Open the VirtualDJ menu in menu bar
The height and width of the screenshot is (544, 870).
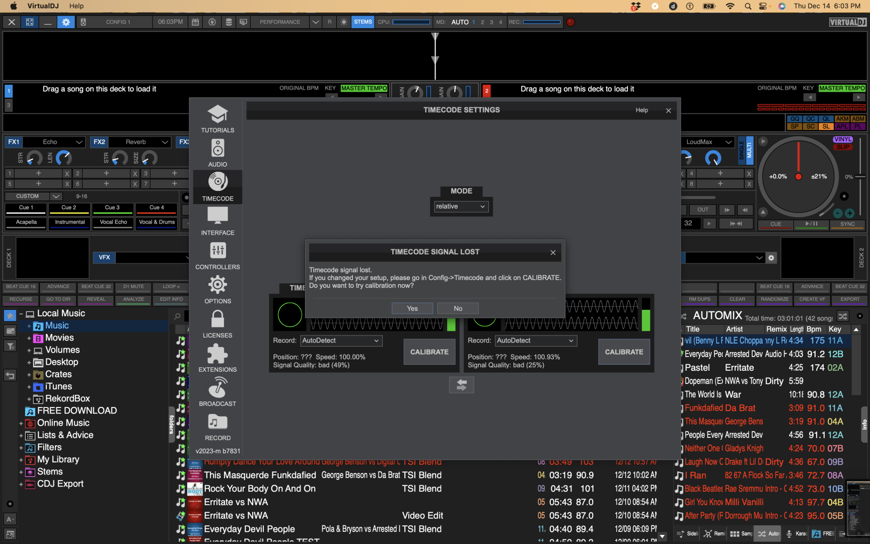click(x=43, y=6)
